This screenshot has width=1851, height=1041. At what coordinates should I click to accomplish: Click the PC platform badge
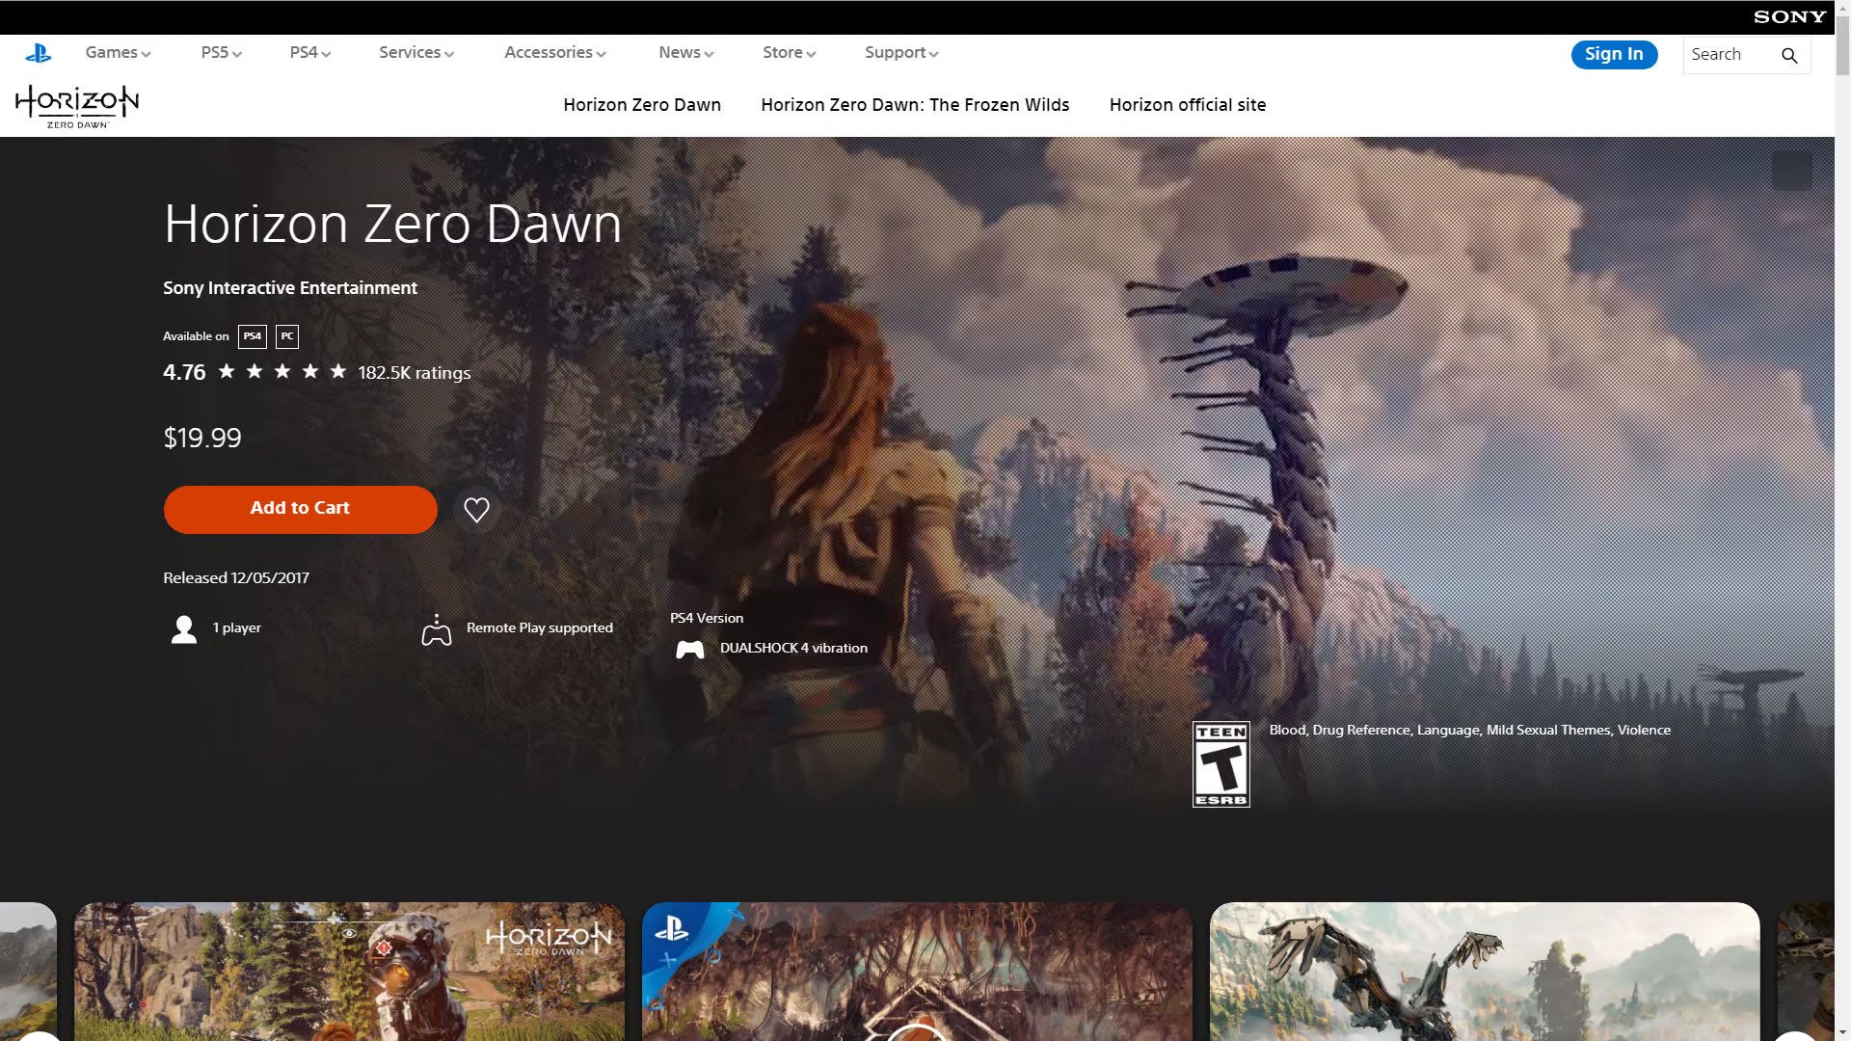point(287,336)
